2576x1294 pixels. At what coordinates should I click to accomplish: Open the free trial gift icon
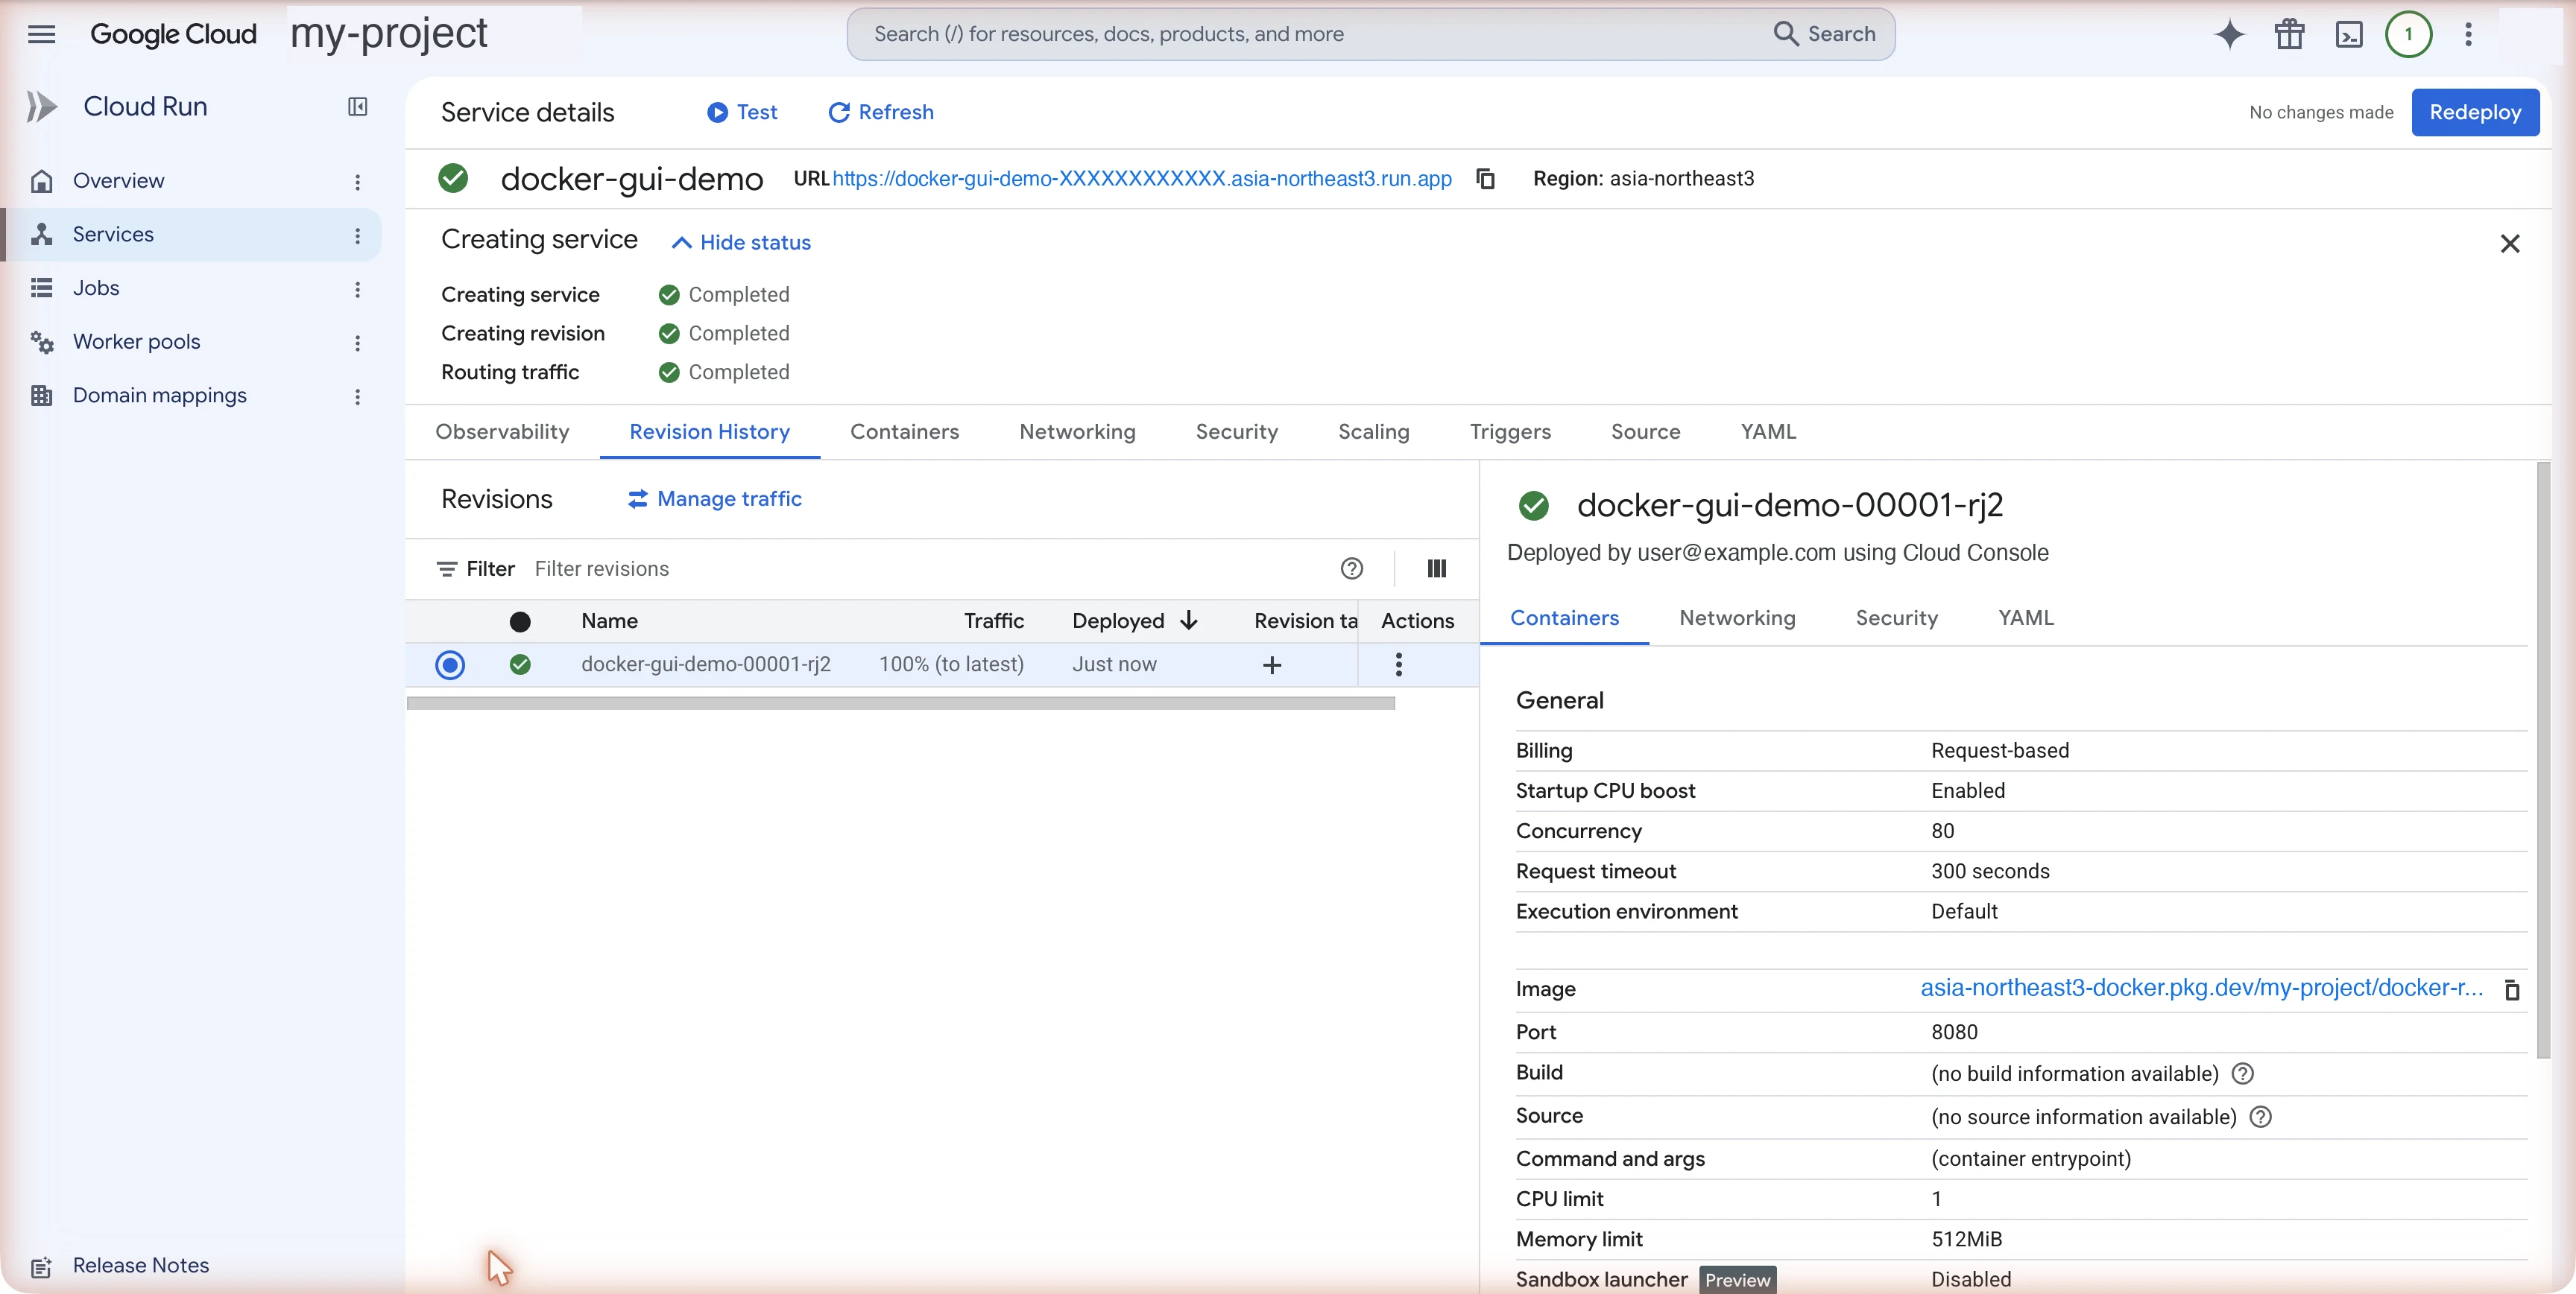(2289, 34)
